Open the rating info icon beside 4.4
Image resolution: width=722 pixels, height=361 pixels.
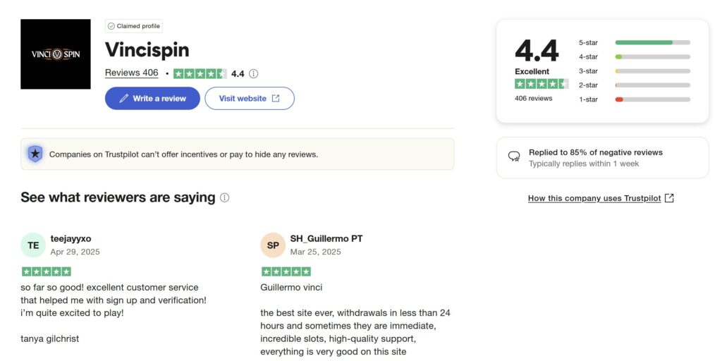(253, 73)
